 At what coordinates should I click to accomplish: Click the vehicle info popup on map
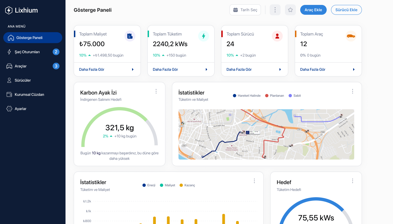click(252, 132)
